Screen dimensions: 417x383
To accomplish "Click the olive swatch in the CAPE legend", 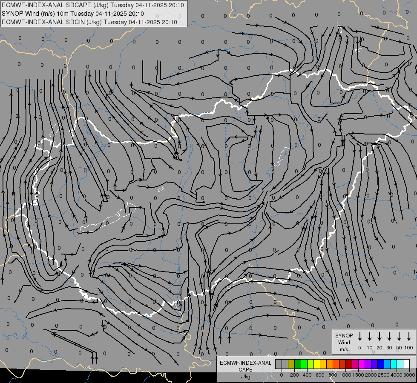I will [x=291, y=364].
